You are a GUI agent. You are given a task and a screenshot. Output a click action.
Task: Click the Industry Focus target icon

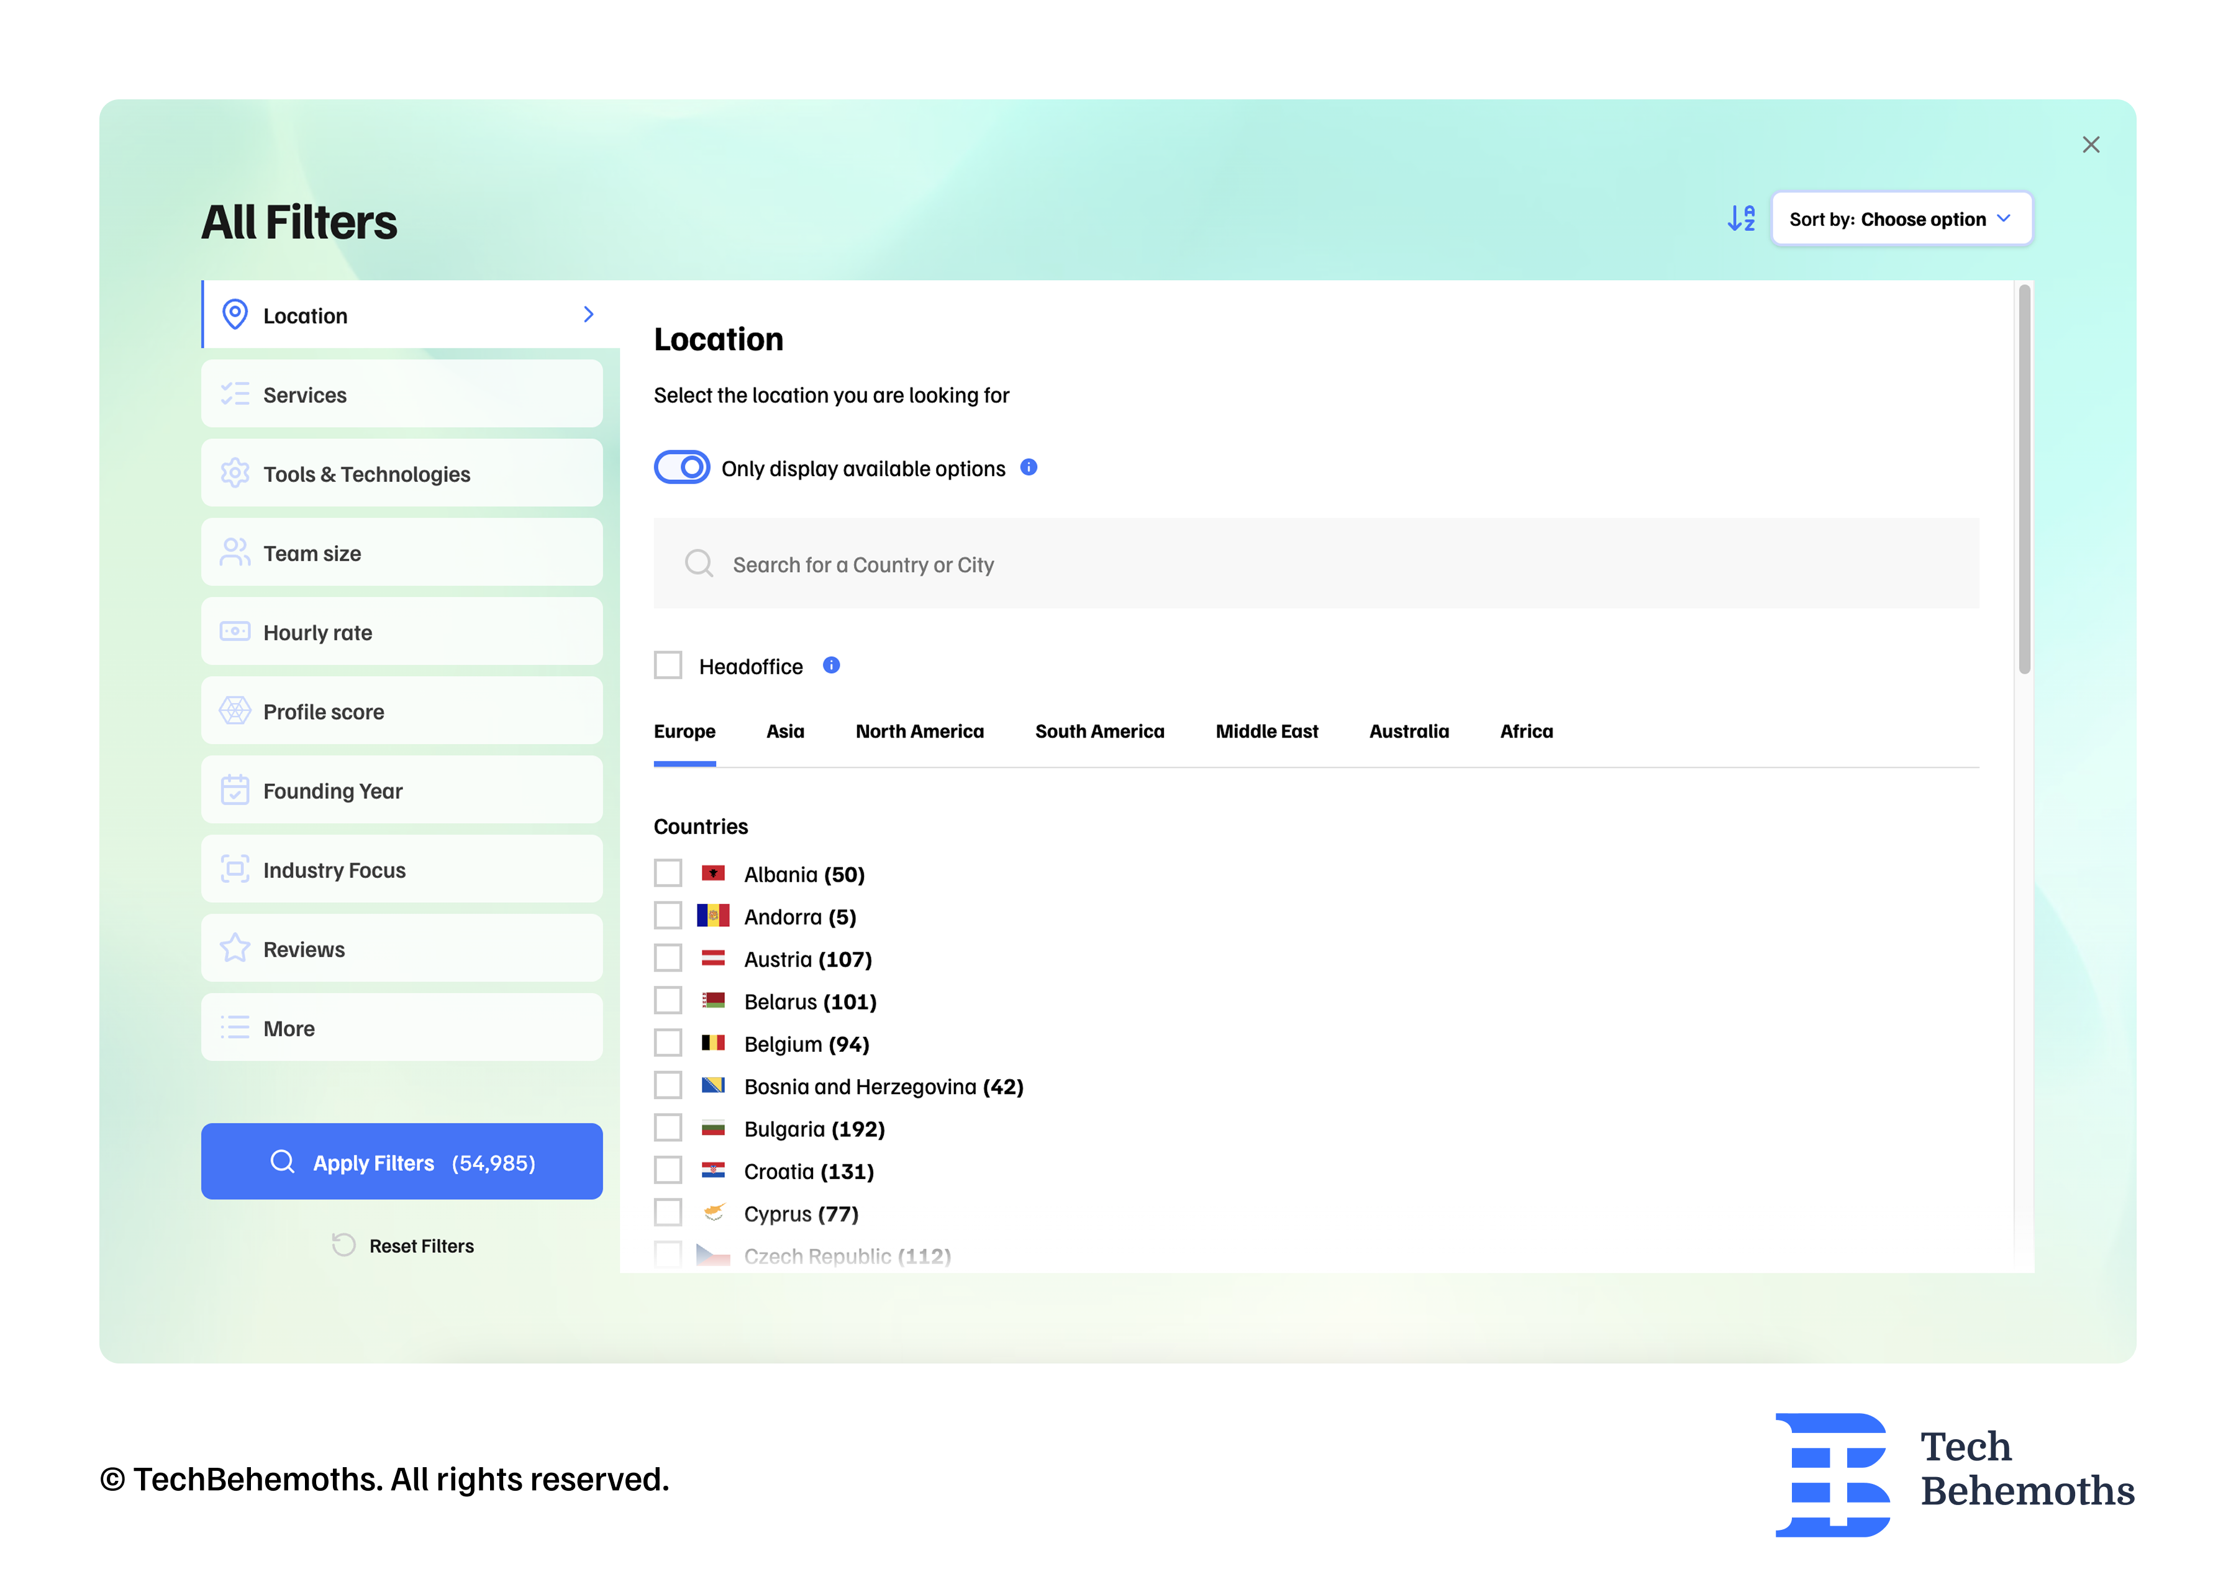point(235,869)
